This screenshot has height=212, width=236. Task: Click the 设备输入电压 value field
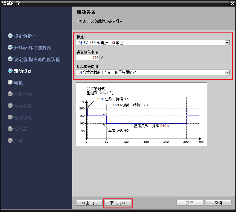click(x=88, y=58)
